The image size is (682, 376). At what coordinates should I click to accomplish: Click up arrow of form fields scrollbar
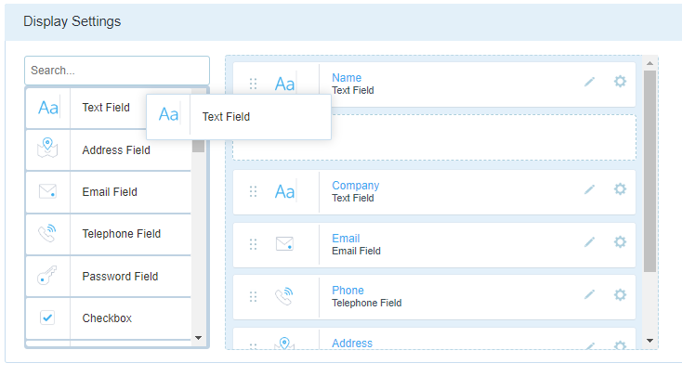coord(649,63)
